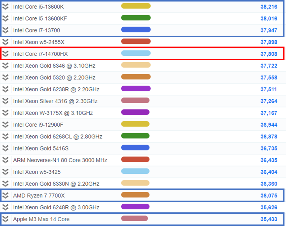Viewport: 286px width, 226px height.
Task: Expand the Intel Core i7-14700HX row chevron
Action: 6,54
